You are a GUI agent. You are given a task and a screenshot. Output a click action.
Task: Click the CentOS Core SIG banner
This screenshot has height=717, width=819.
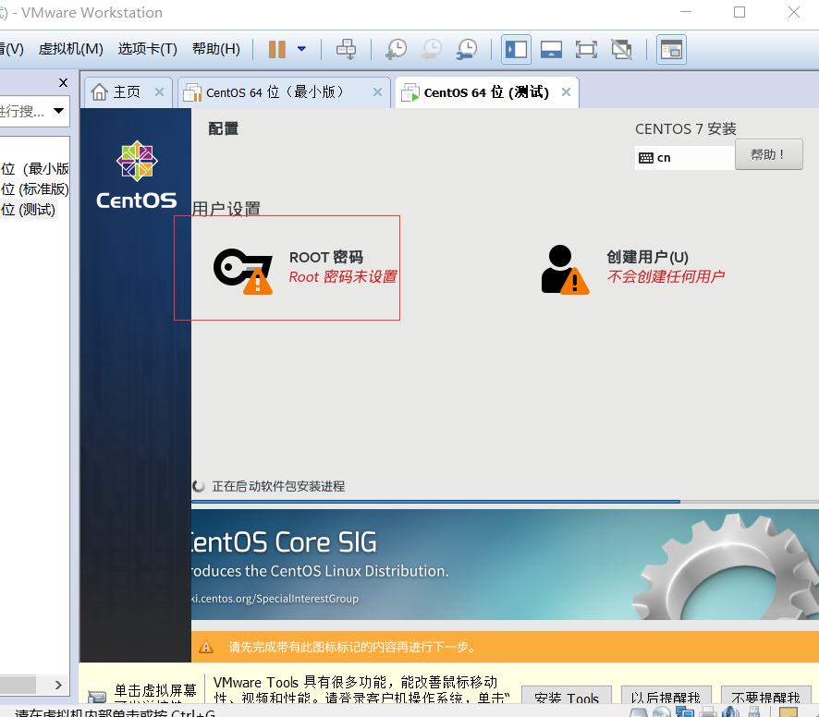(x=505, y=565)
